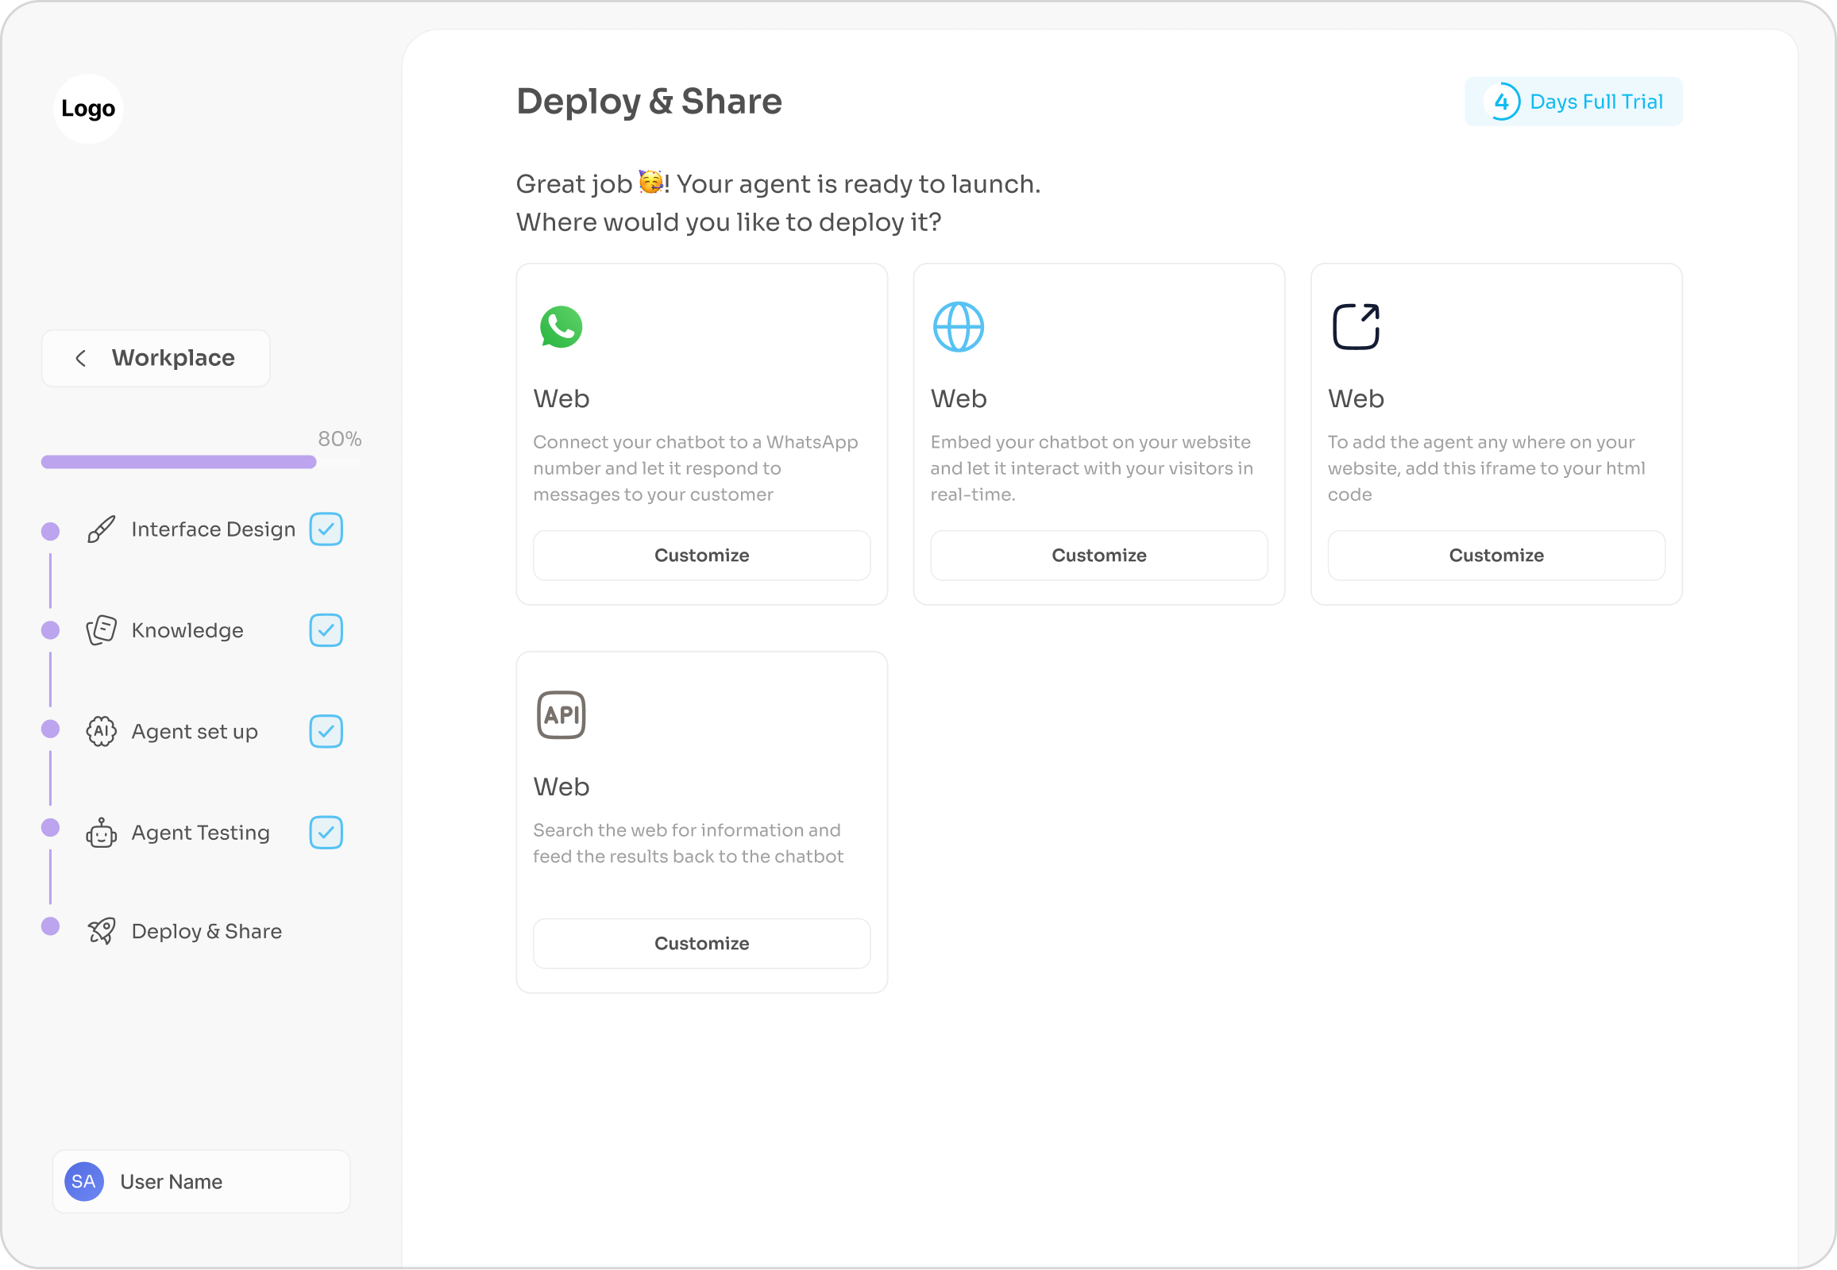
Task: Click the Knowledge cards icon
Action: 101,630
